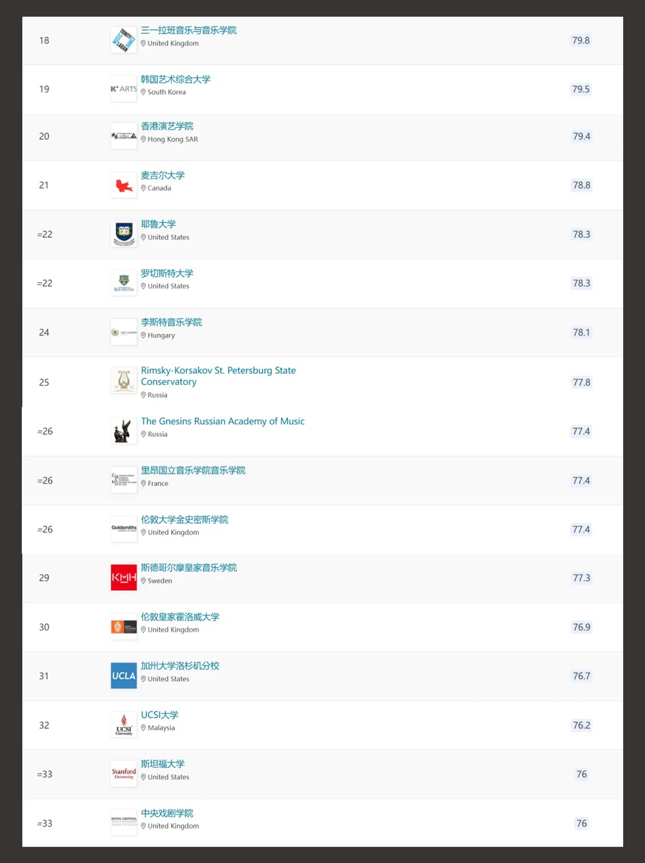645x863 pixels.
Task: Click the K-ARTS logo icon
Action: (124, 89)
